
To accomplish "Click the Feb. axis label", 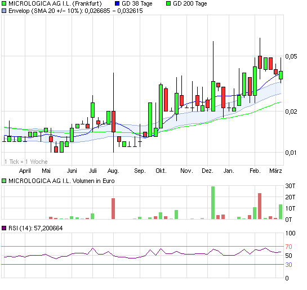I will (255, 171).
